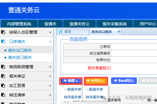
Task: Click the 加工贸易 document icon
Action: (3, 86)
